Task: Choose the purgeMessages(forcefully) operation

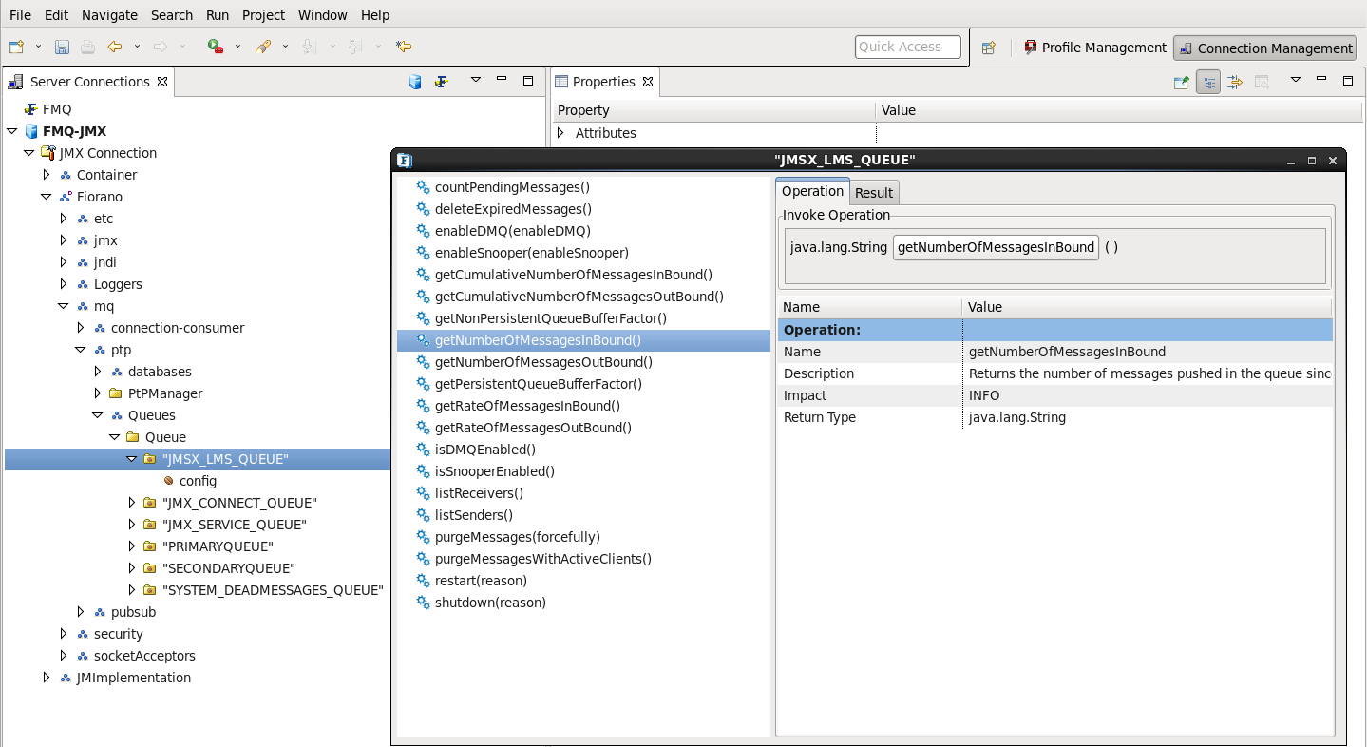Action: click(518, 537)
